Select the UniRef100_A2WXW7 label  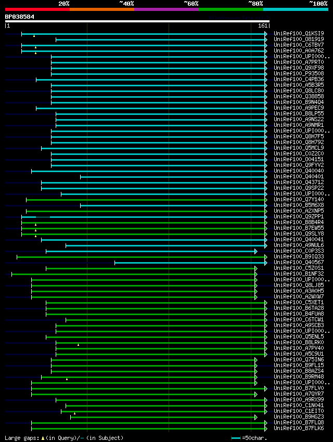coord(299,297)
